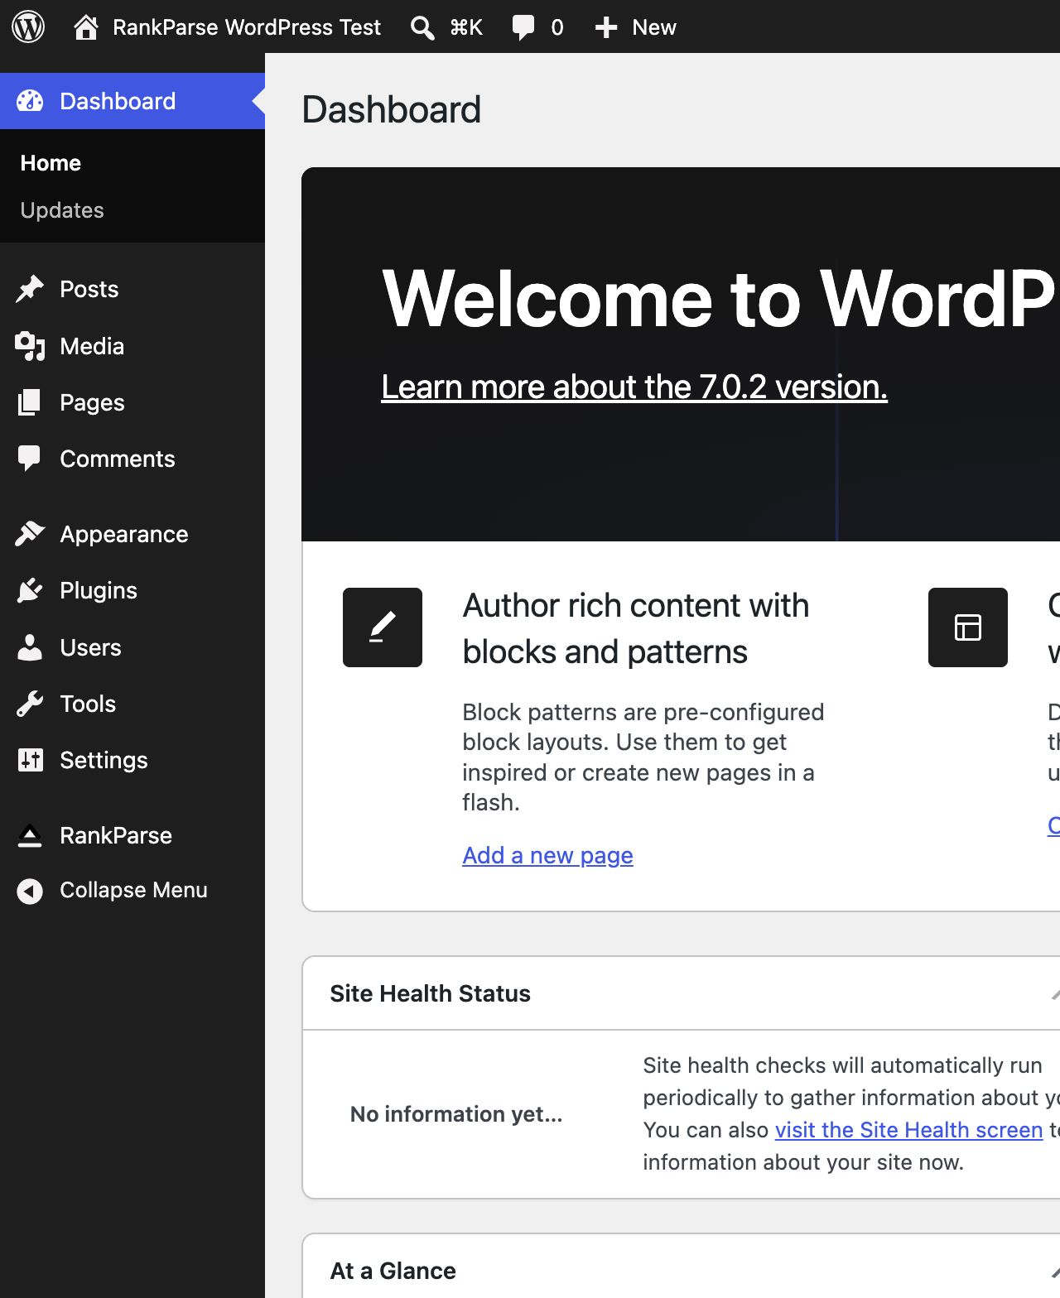Image resolution: width=1060 pixels, height=1298 pixels.
Task: Click the home icon for site name
Action: coord(86,26)
